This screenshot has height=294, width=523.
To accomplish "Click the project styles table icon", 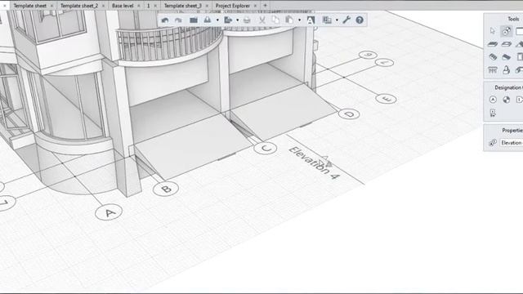I will [327, 20].
